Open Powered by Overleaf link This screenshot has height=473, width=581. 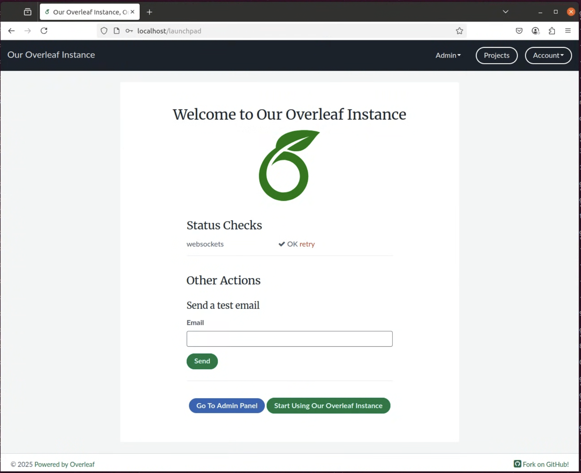(64, 464)
